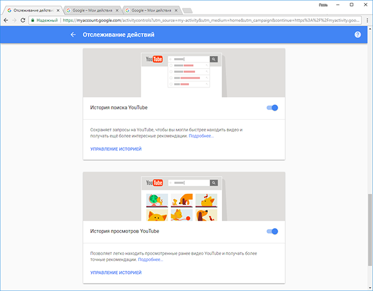Image resolution: width=373 pixels, height=291 pixels.
Task: Open УПРАВЛЕНИЕ ИСТОРИЕЙ for watch history
Action: pos(116,273)
